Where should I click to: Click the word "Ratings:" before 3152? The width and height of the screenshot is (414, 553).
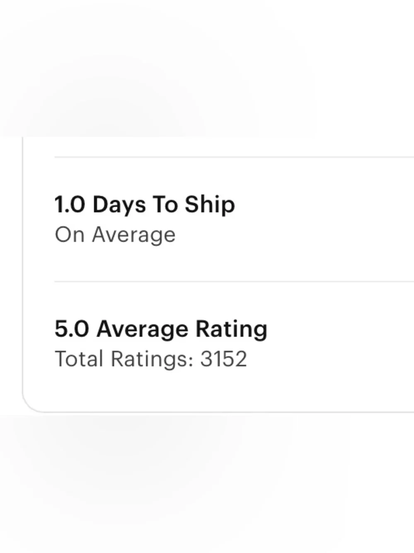pos(152,360)
